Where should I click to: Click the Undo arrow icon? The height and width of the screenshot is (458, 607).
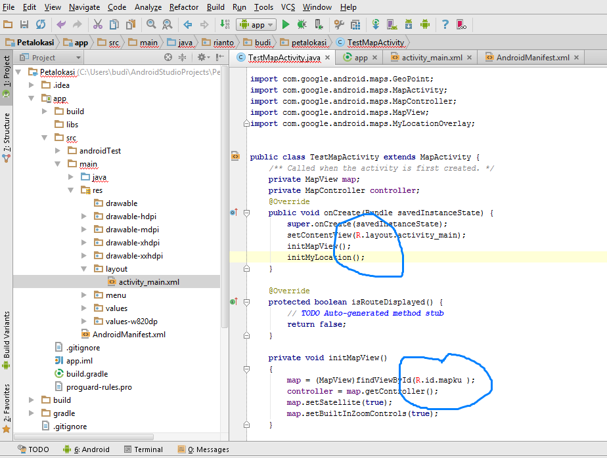coord(61,24)
